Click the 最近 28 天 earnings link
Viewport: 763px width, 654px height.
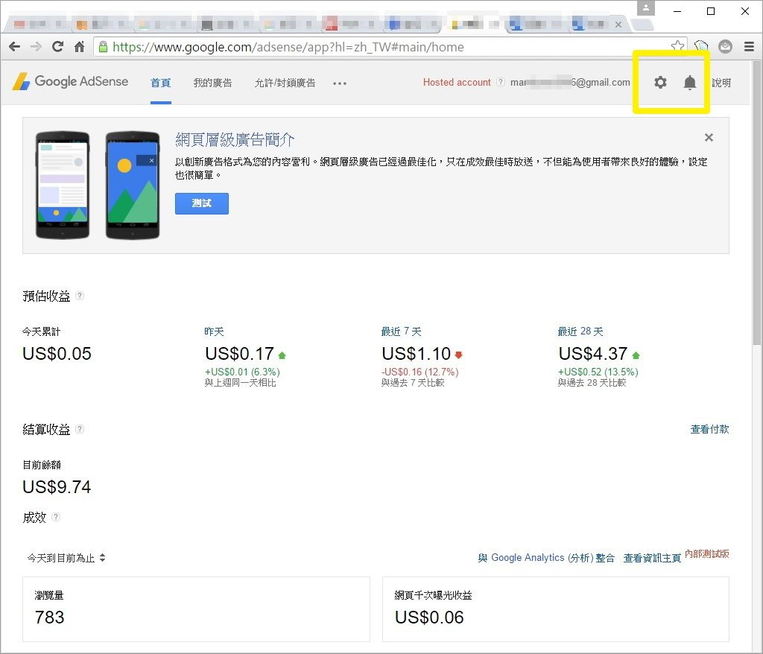(x=580, y=332)
